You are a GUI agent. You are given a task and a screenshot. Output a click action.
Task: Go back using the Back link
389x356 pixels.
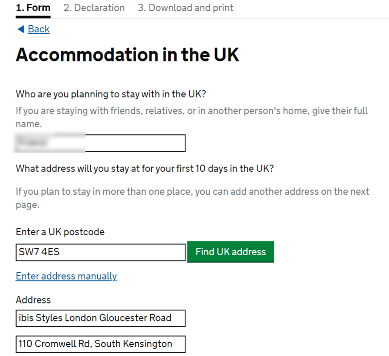pos(38,29)
